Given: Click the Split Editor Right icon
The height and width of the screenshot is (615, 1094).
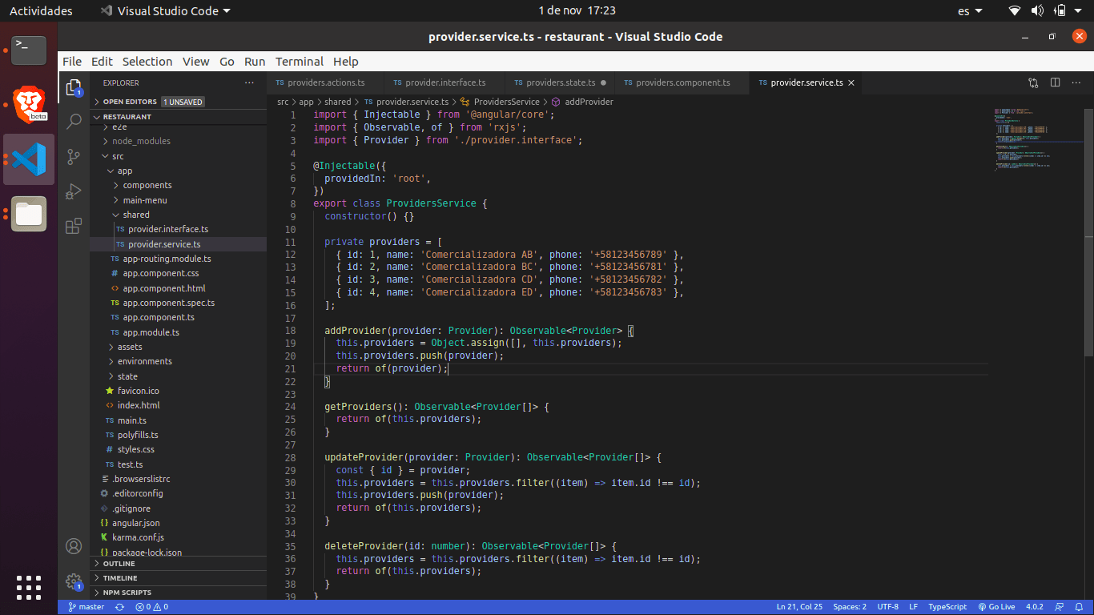Looking at the screenshot, I should click(x=1056, y=82).
